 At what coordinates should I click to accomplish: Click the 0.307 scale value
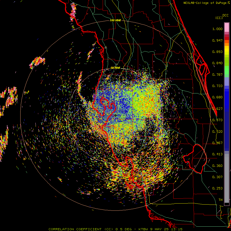217,177
